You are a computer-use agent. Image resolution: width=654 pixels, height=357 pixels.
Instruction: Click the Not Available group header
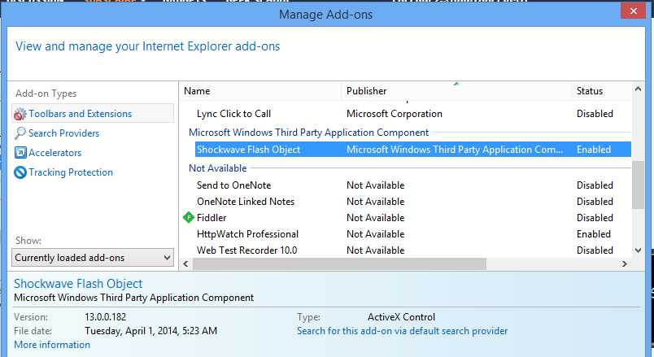pyautogui.click(x=218, y=168)
